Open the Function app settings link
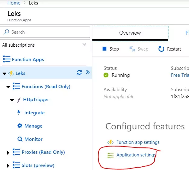 pos(138,142)
